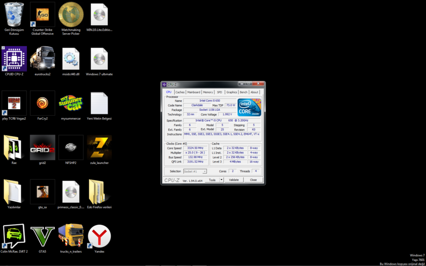Click the instructions list field

pos(222,136)
